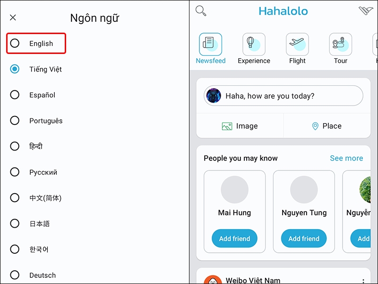Open Weibo Việt Nam page name

pyautogui.click(x=253, y=280)
